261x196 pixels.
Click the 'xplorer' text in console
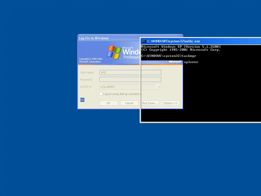pos(191,62)
